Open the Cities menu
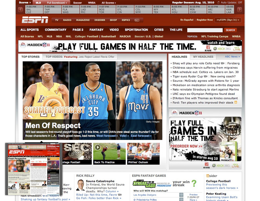This screenshot has width=260, height=201. pos(159,30)
